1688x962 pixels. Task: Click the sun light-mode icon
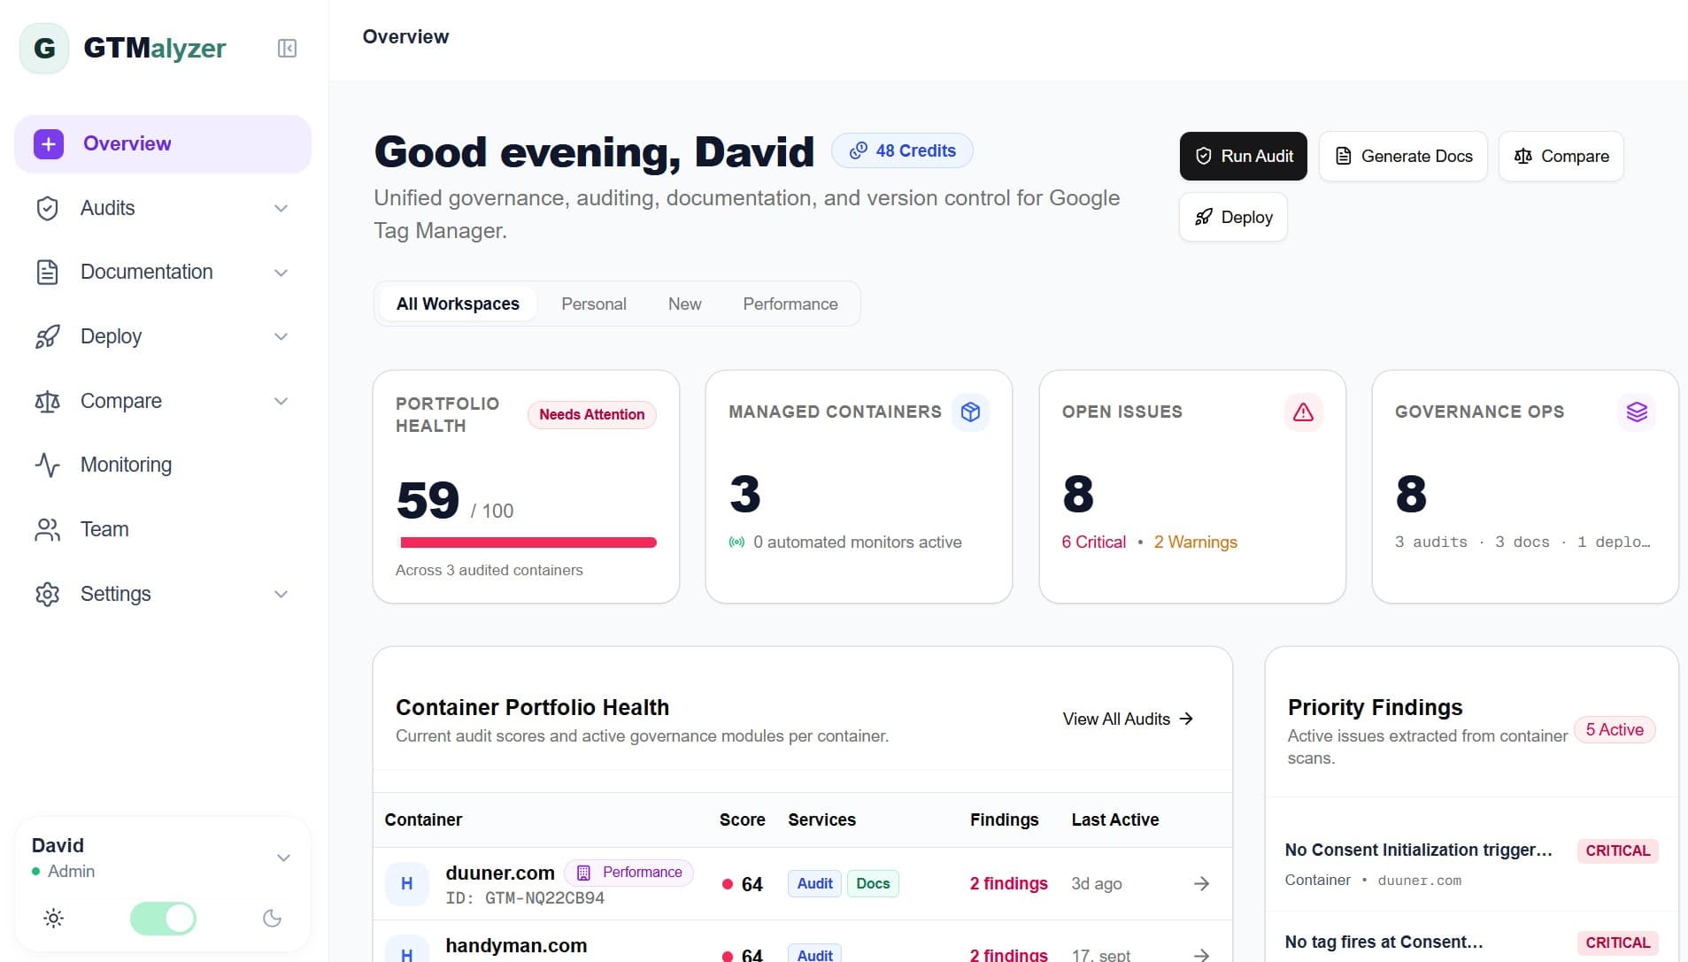coord(53,919)
